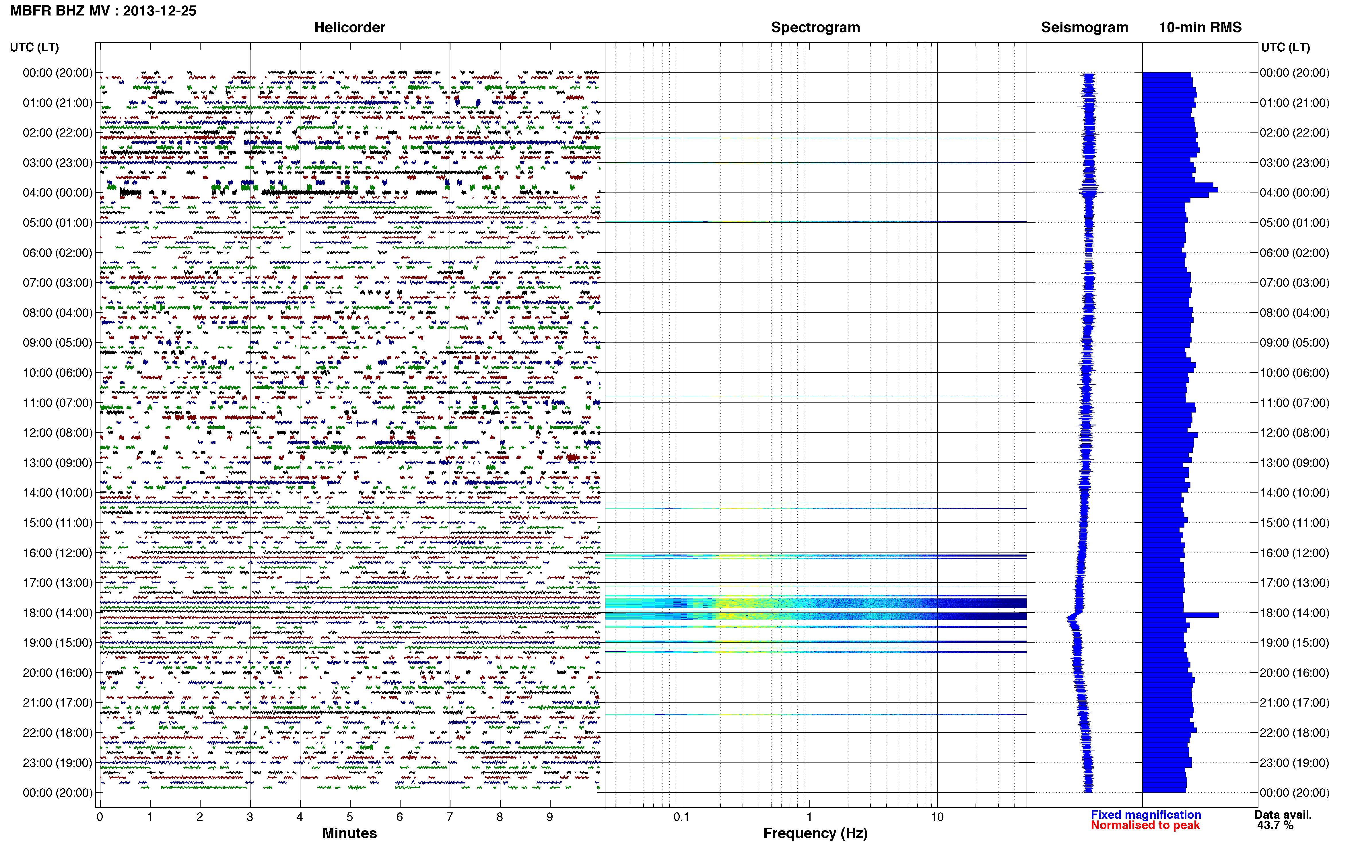1360x850 pixels.
Task: Click '05:00 (01:00)' label right of RMS panel
Action: point(1294,223)
